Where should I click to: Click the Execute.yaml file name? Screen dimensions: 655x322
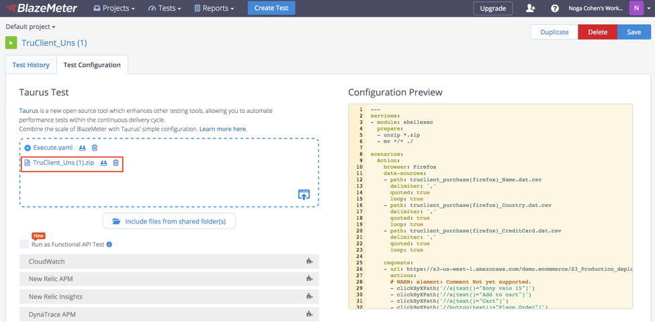click(53, 148)
